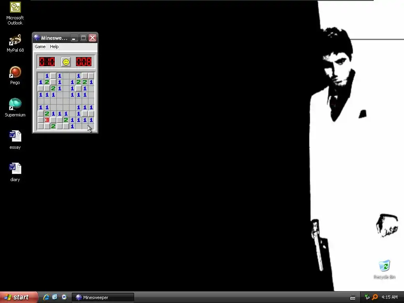Click the middle Quick Launch icon
Screen dimensions: 404x303
point(55,297)
